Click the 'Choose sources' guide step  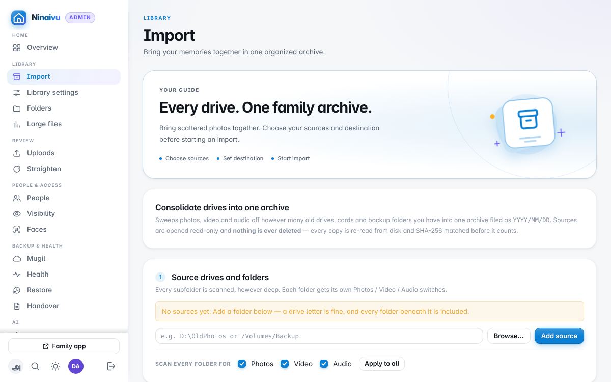pyautogui.click(x=184, y=158)
